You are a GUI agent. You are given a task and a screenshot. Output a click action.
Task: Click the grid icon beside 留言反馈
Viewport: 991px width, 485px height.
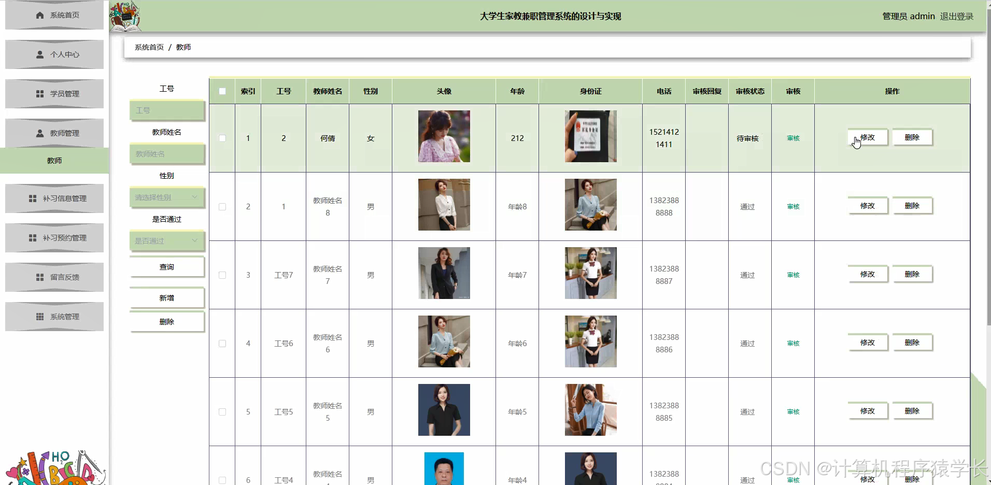click(40, 277)
